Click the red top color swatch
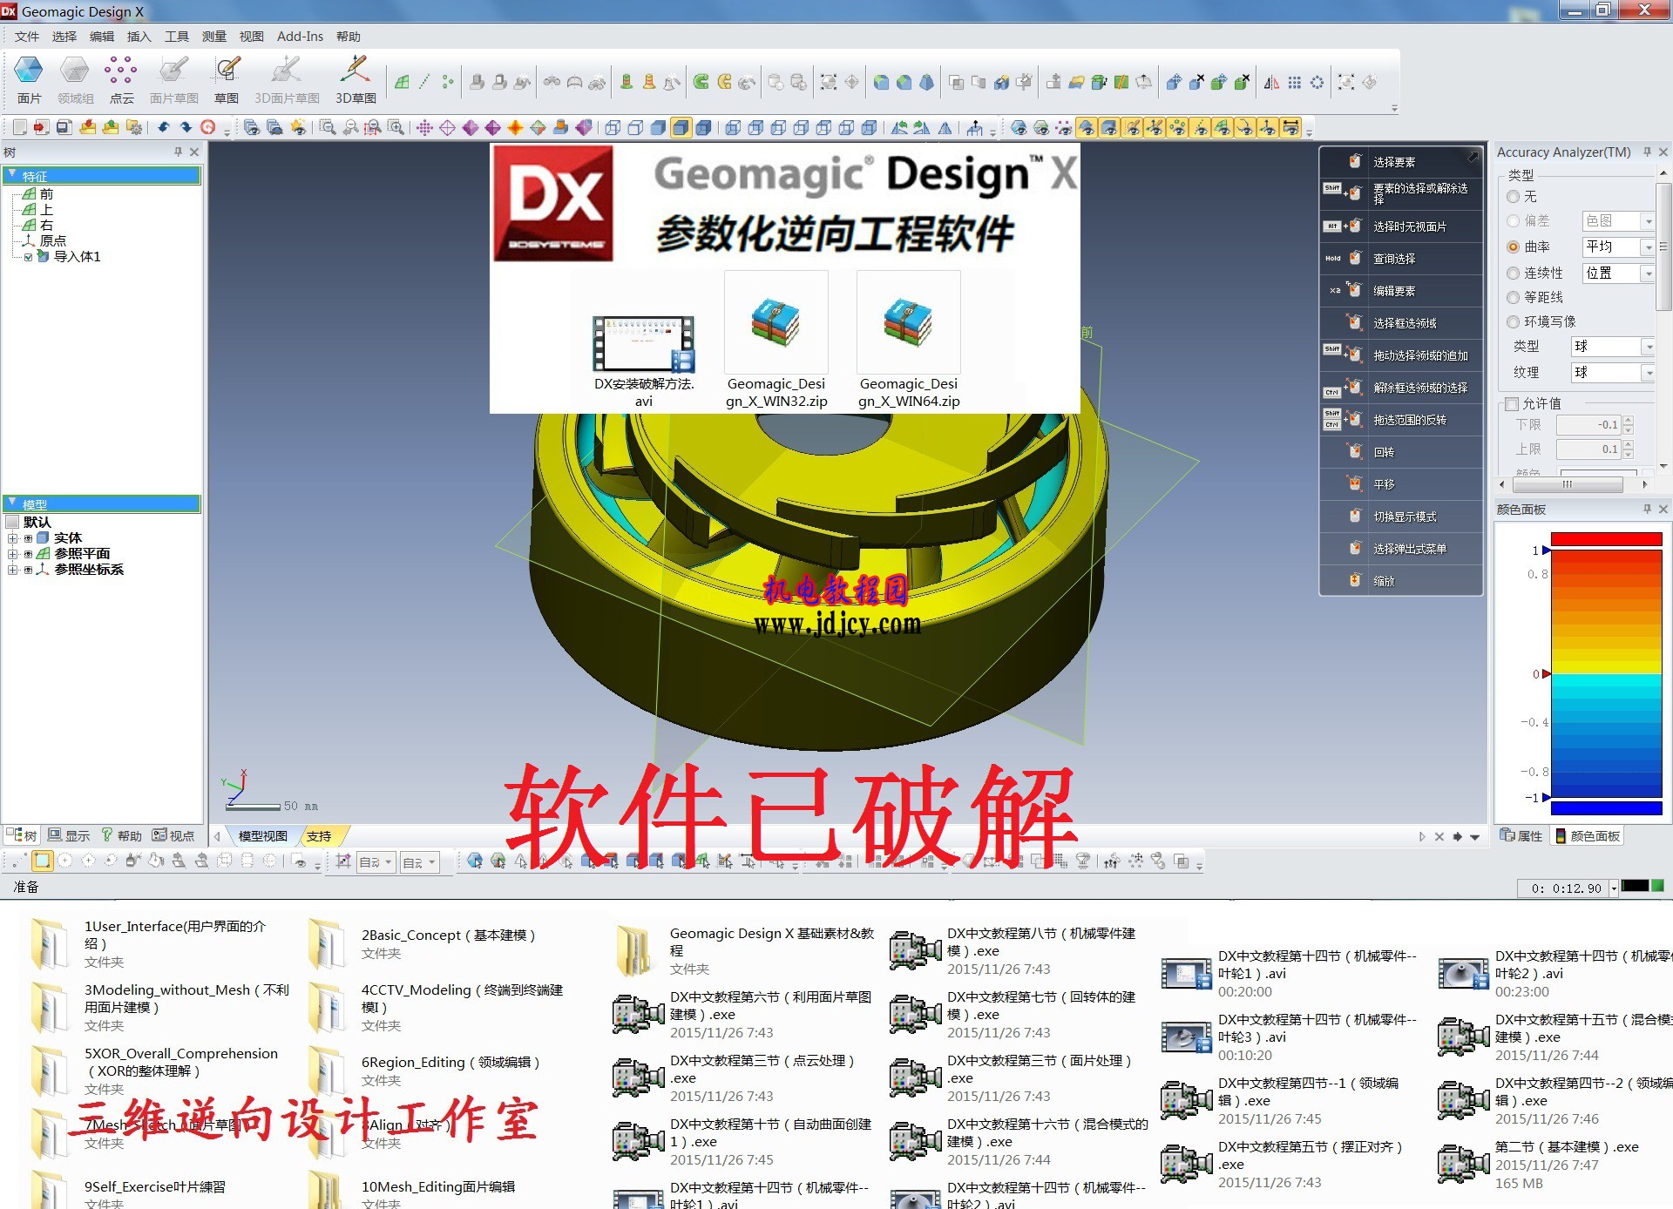1673x1209 pixels. coord(1607,540)
